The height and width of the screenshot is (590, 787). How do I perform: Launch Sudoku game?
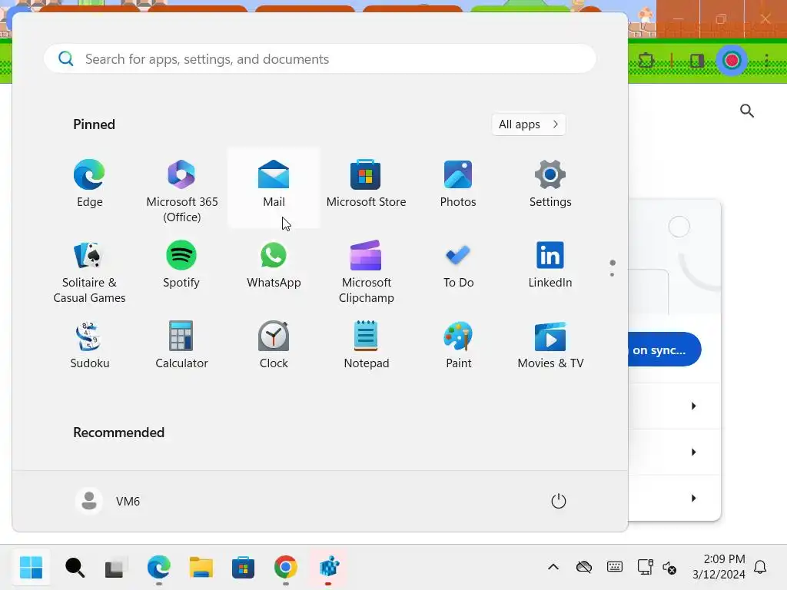pyautogui.click(x=89, y=345)
